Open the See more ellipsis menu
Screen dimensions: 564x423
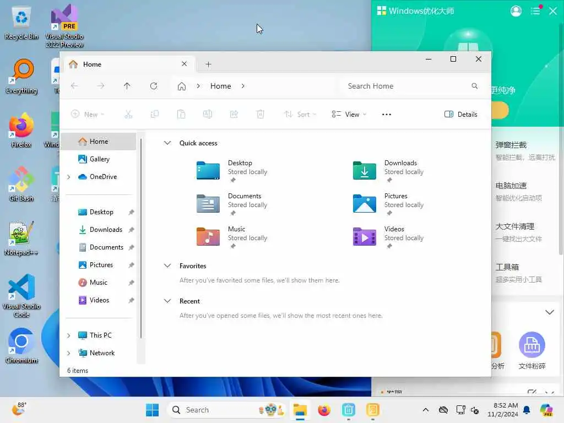point(386,115)
